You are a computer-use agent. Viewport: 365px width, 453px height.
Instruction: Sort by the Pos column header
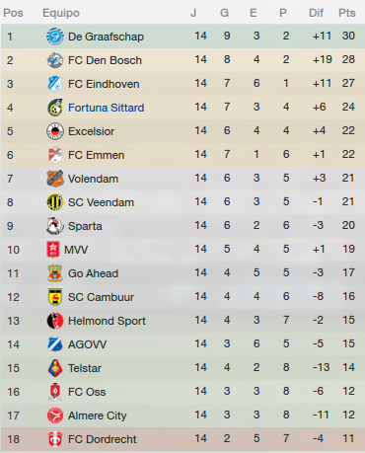pyautogui.click(x=13, y=13)
